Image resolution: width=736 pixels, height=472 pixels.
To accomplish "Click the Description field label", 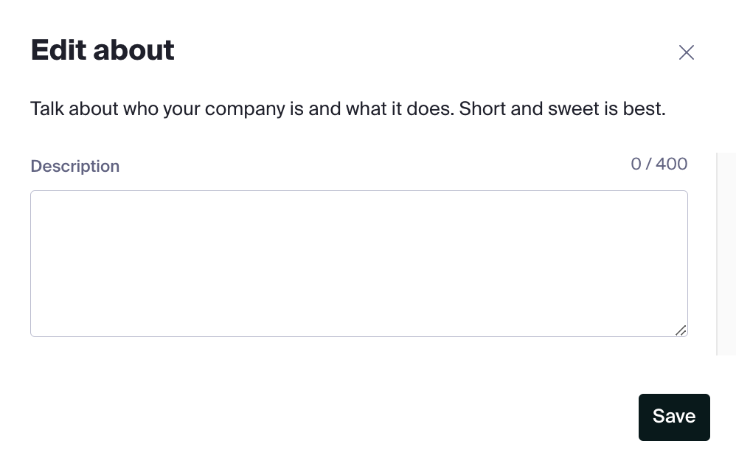I will (x=74, y=167).
